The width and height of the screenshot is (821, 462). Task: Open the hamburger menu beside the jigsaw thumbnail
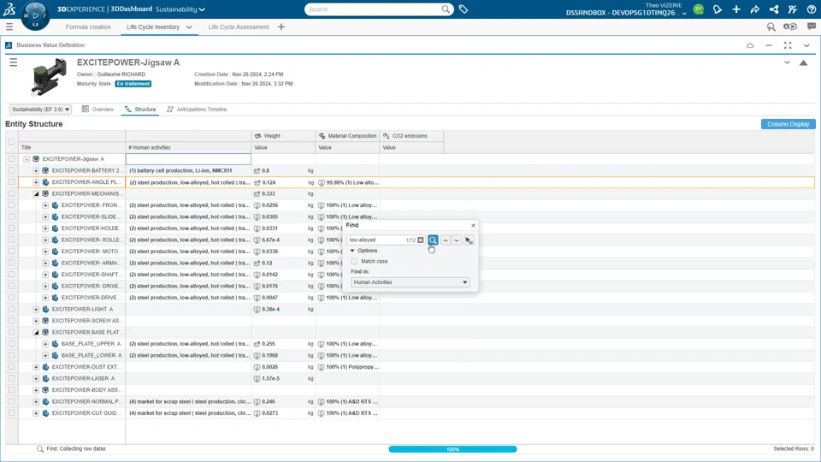(13, 62)
